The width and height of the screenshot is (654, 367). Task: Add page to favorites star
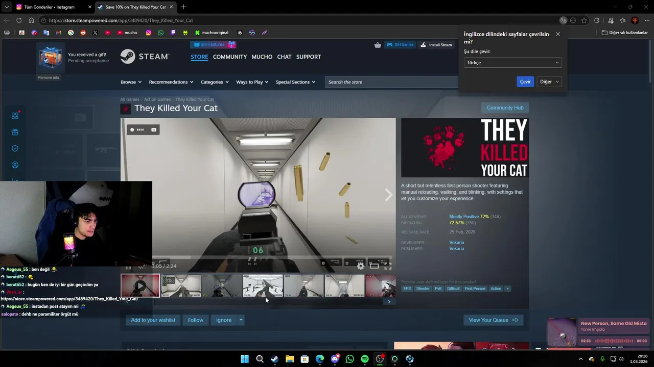click(584, 20)
